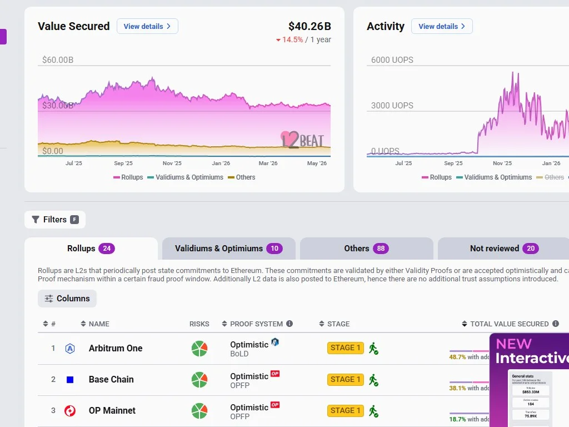The height and width of the screenshot is (427, 569).
Task: Toggle Others series in Value Secured legend
Action: 241,177
